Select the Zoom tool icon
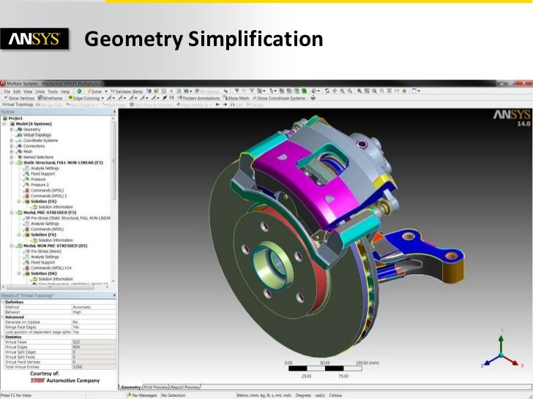Image resolution: width=533 pixels, height=399 pixels. point(342,91)
